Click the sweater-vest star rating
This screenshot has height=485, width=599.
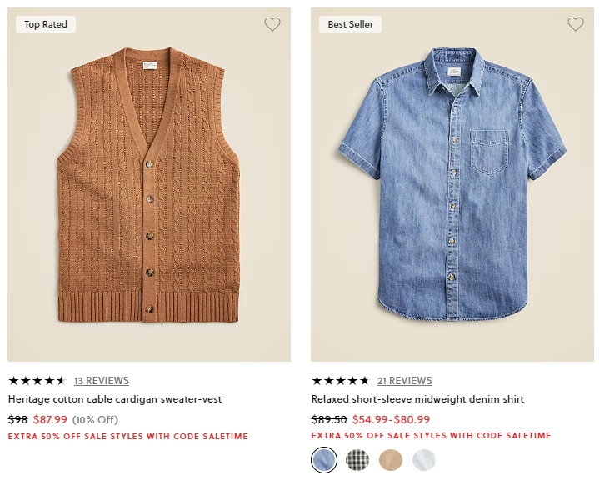click(x=37, y=381)
